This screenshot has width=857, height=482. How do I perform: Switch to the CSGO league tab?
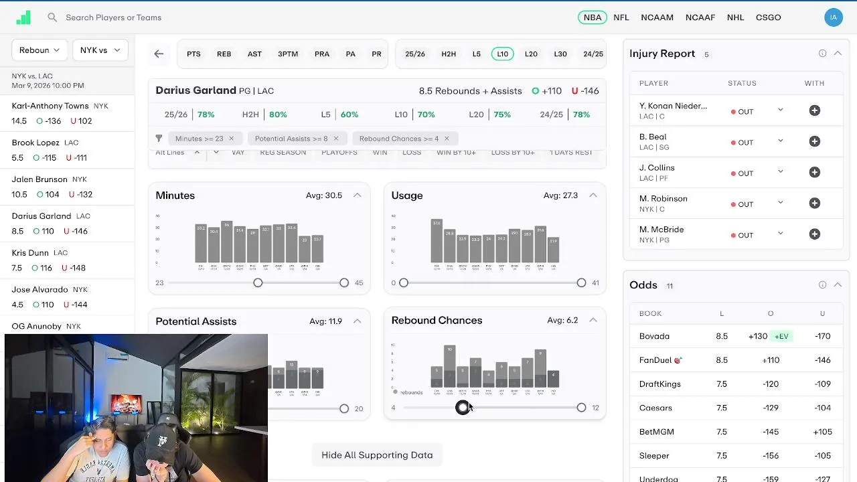click(x=768, y=17)
